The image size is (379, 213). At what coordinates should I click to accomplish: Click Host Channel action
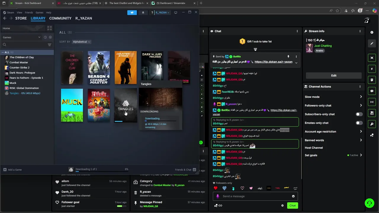click(x=314, y=148)
